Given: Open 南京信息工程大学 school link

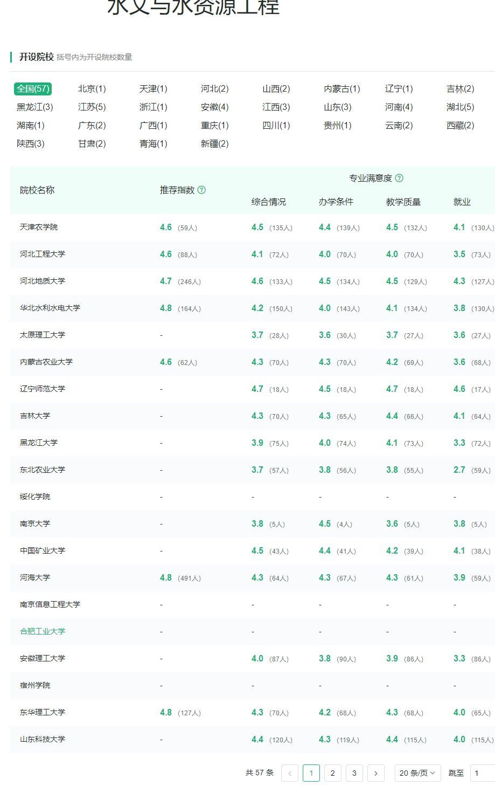Looking at the screenshot, I should click(x=50, y=604).
